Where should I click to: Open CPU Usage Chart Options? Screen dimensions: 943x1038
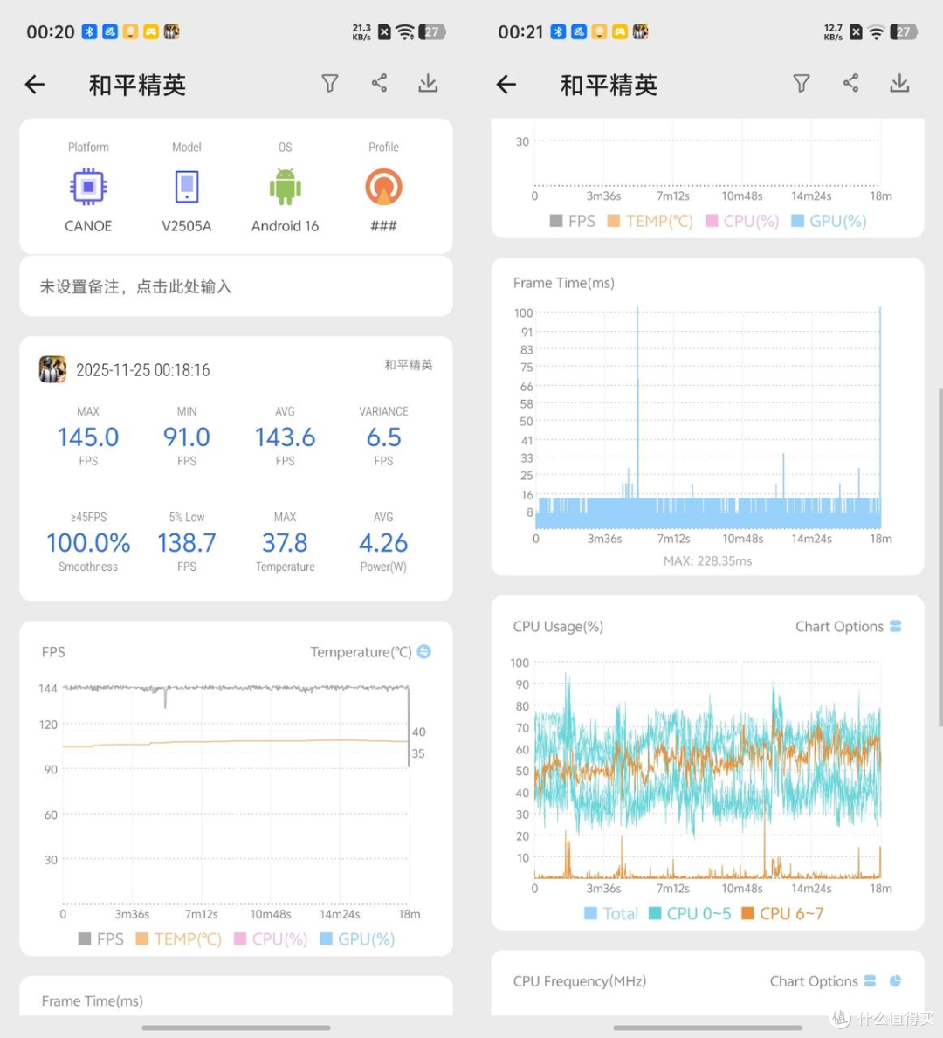pos(849,626)
